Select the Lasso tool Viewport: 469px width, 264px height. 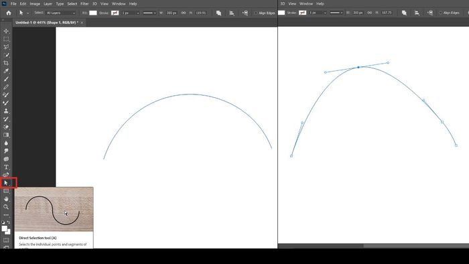(6, 47)
